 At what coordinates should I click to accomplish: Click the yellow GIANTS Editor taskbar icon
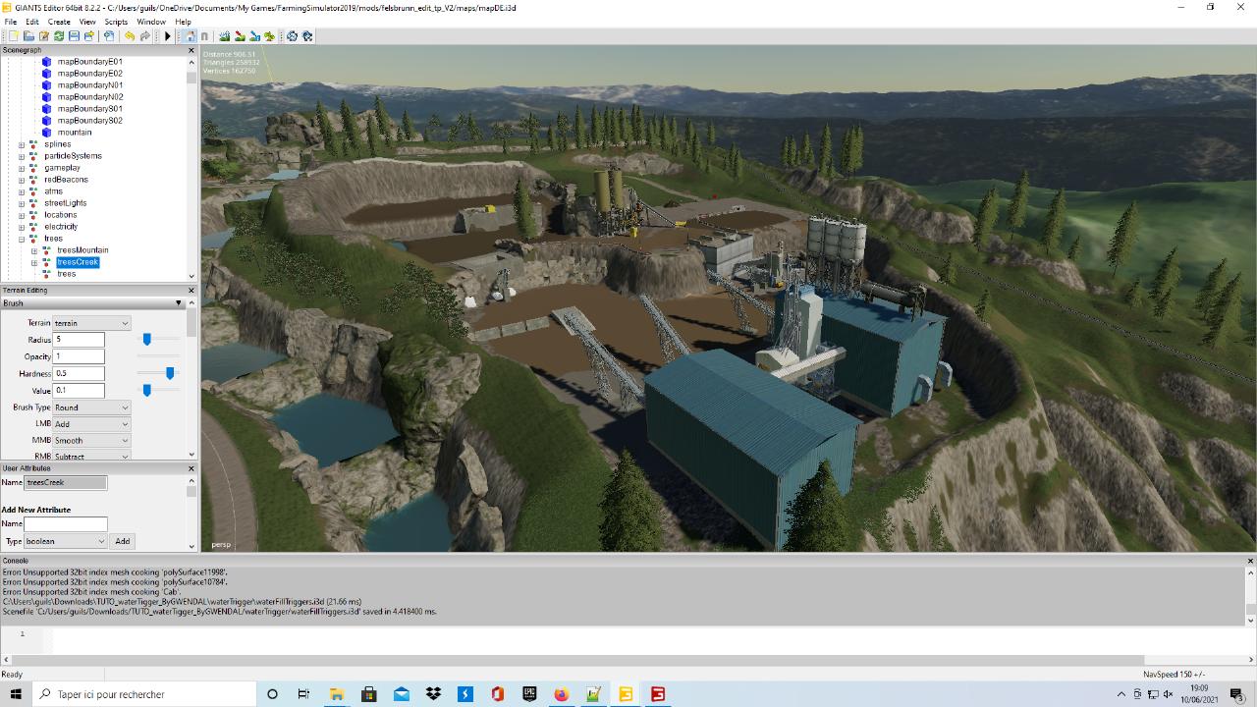coord(626,694)
